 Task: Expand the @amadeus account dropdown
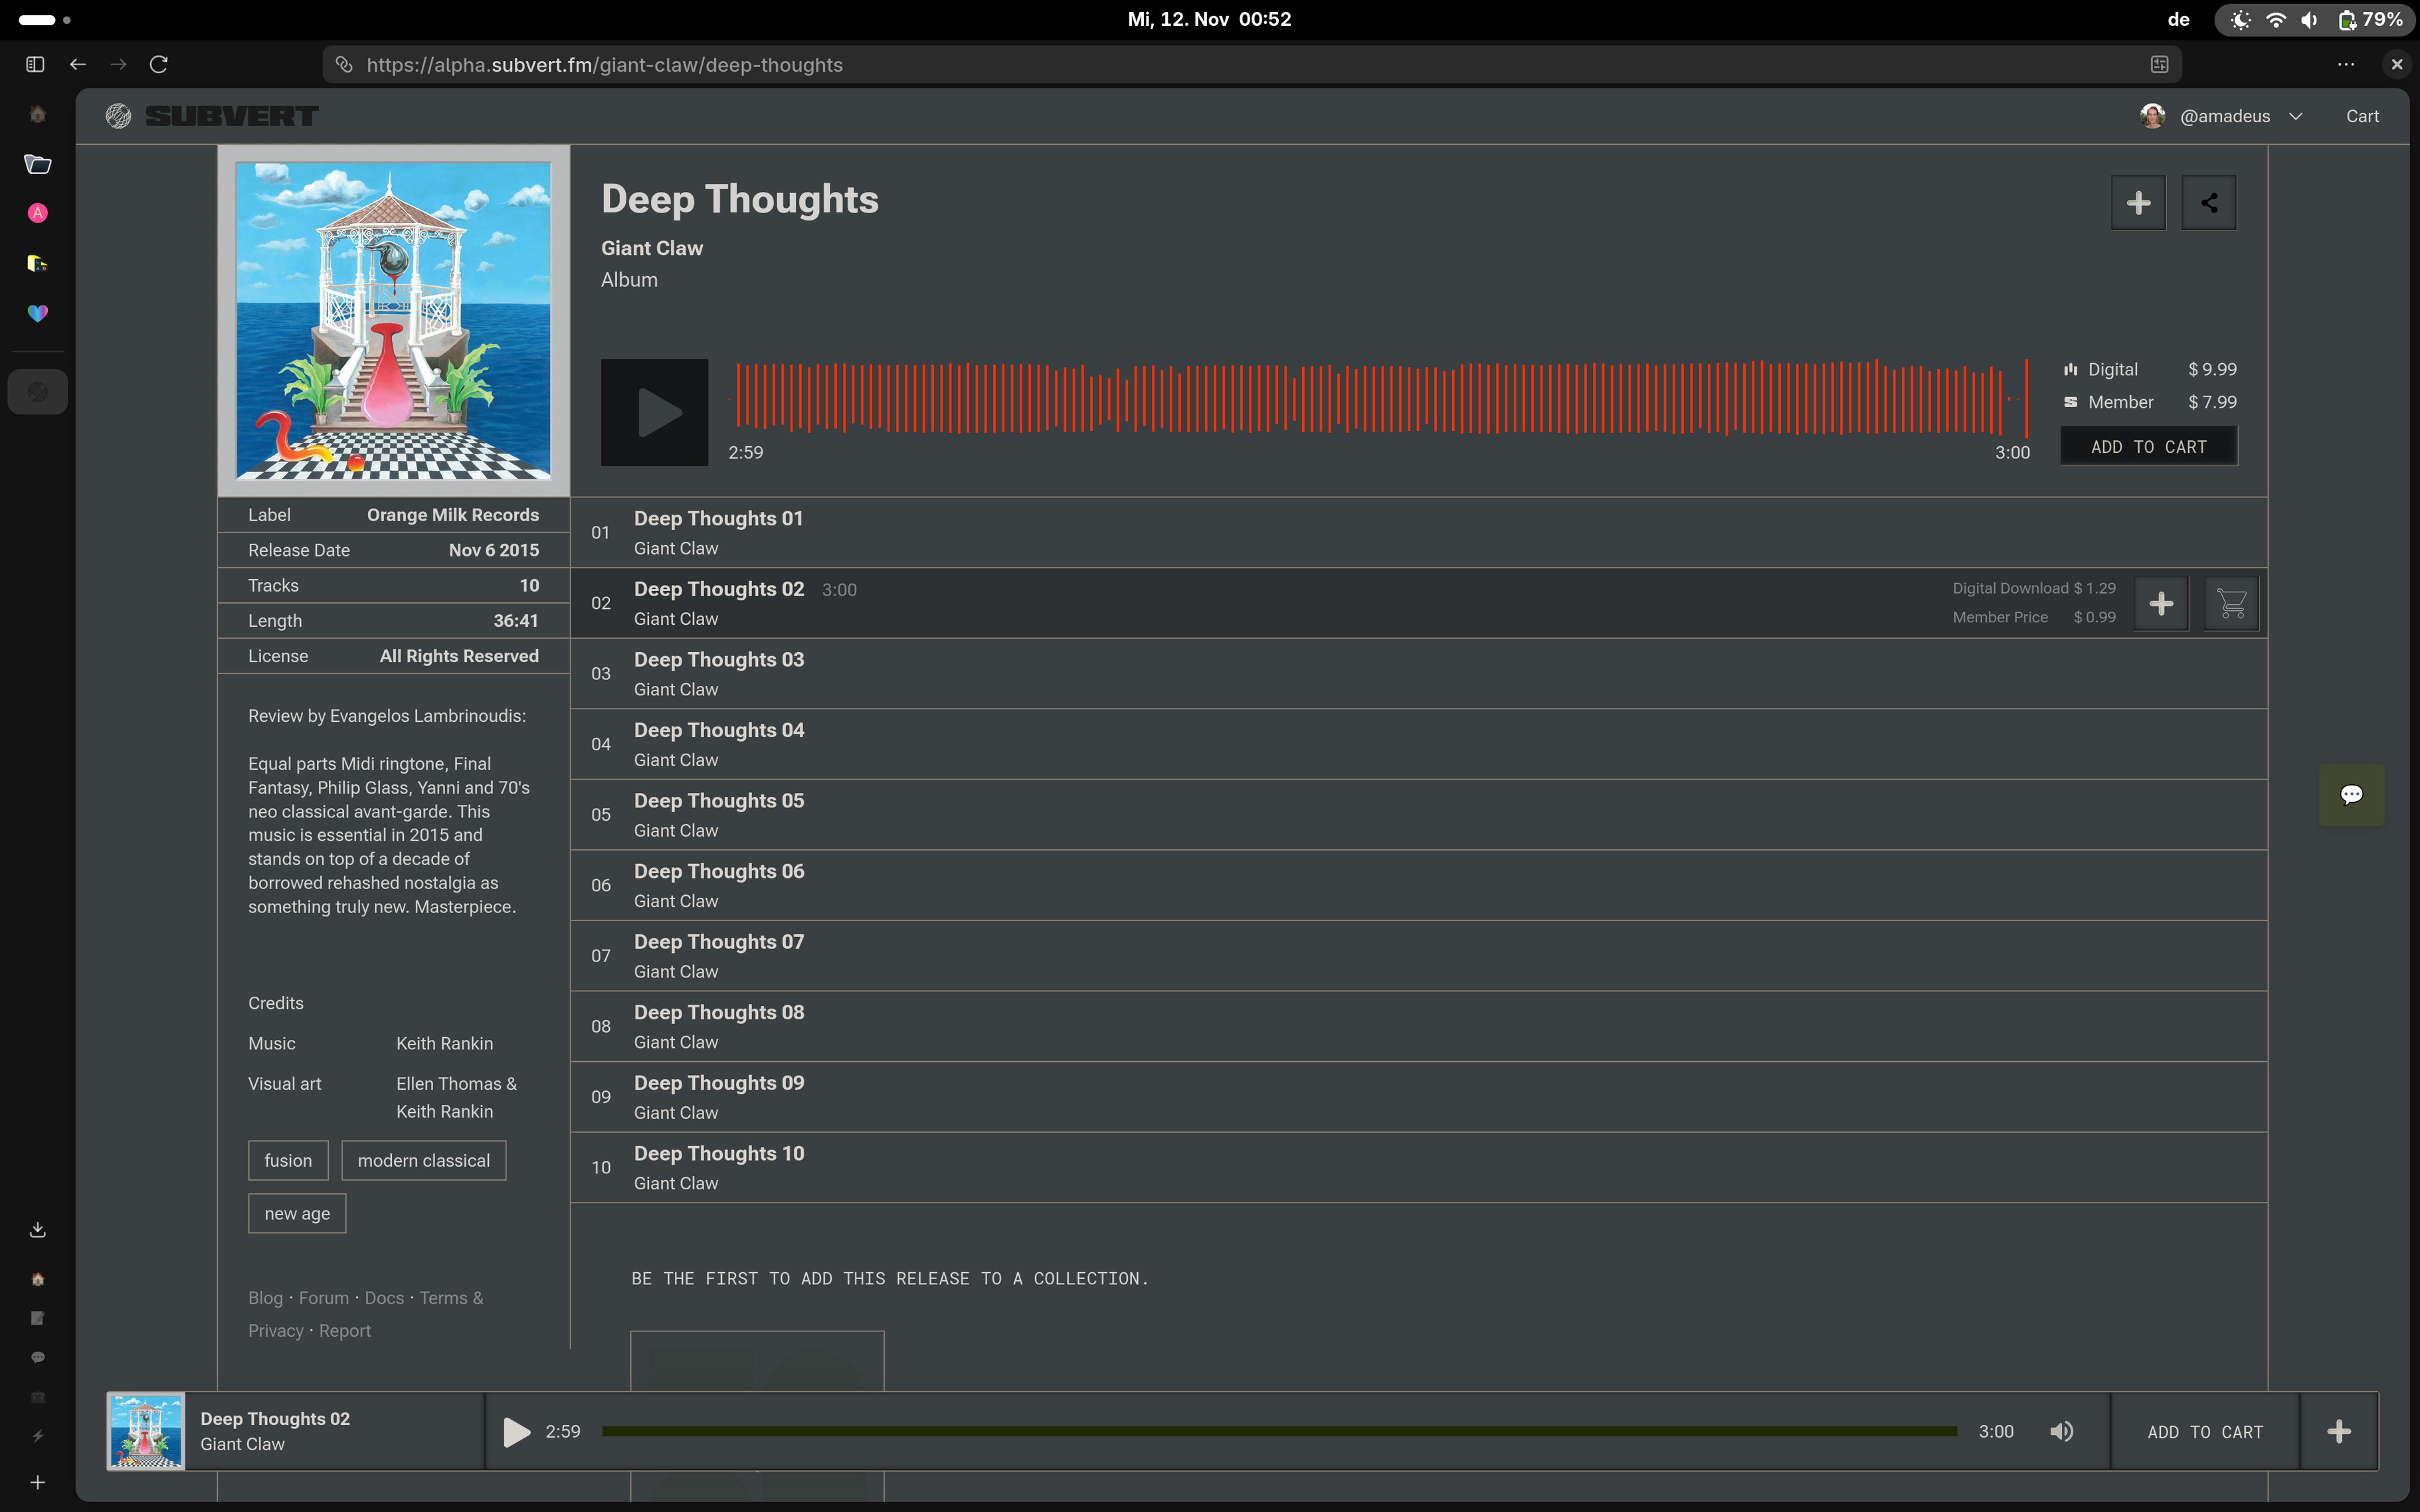pyautogui.click(x=2295, y=117)
